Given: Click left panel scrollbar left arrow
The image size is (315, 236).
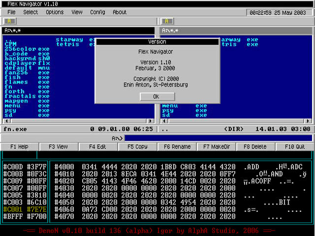Looking at the screenshot, I should (7, 121).
